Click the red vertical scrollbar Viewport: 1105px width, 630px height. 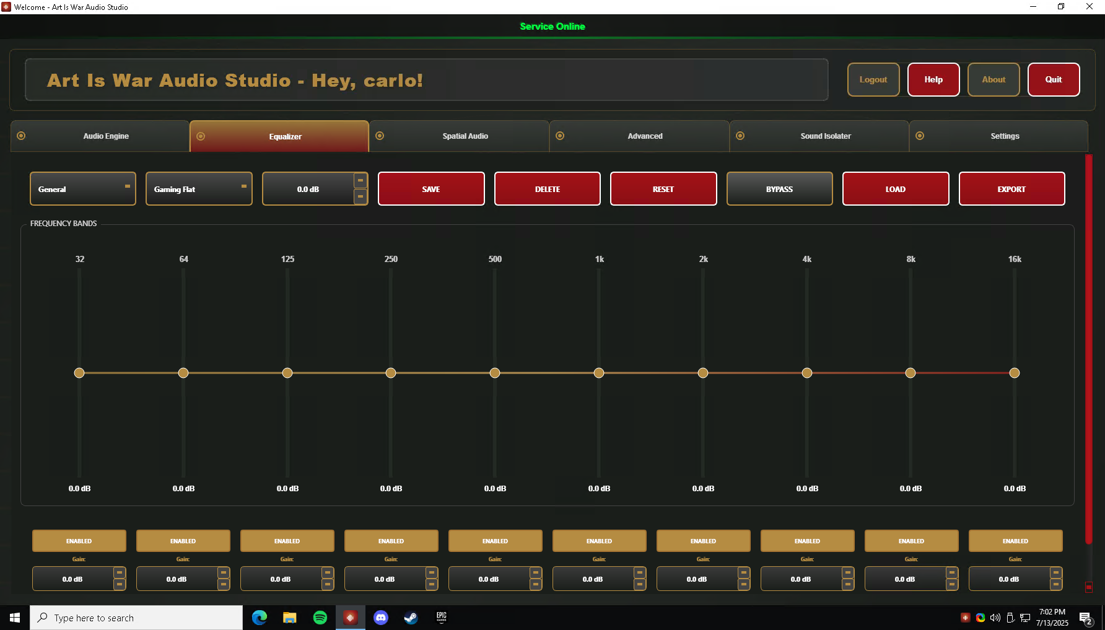click(1088, 350)
